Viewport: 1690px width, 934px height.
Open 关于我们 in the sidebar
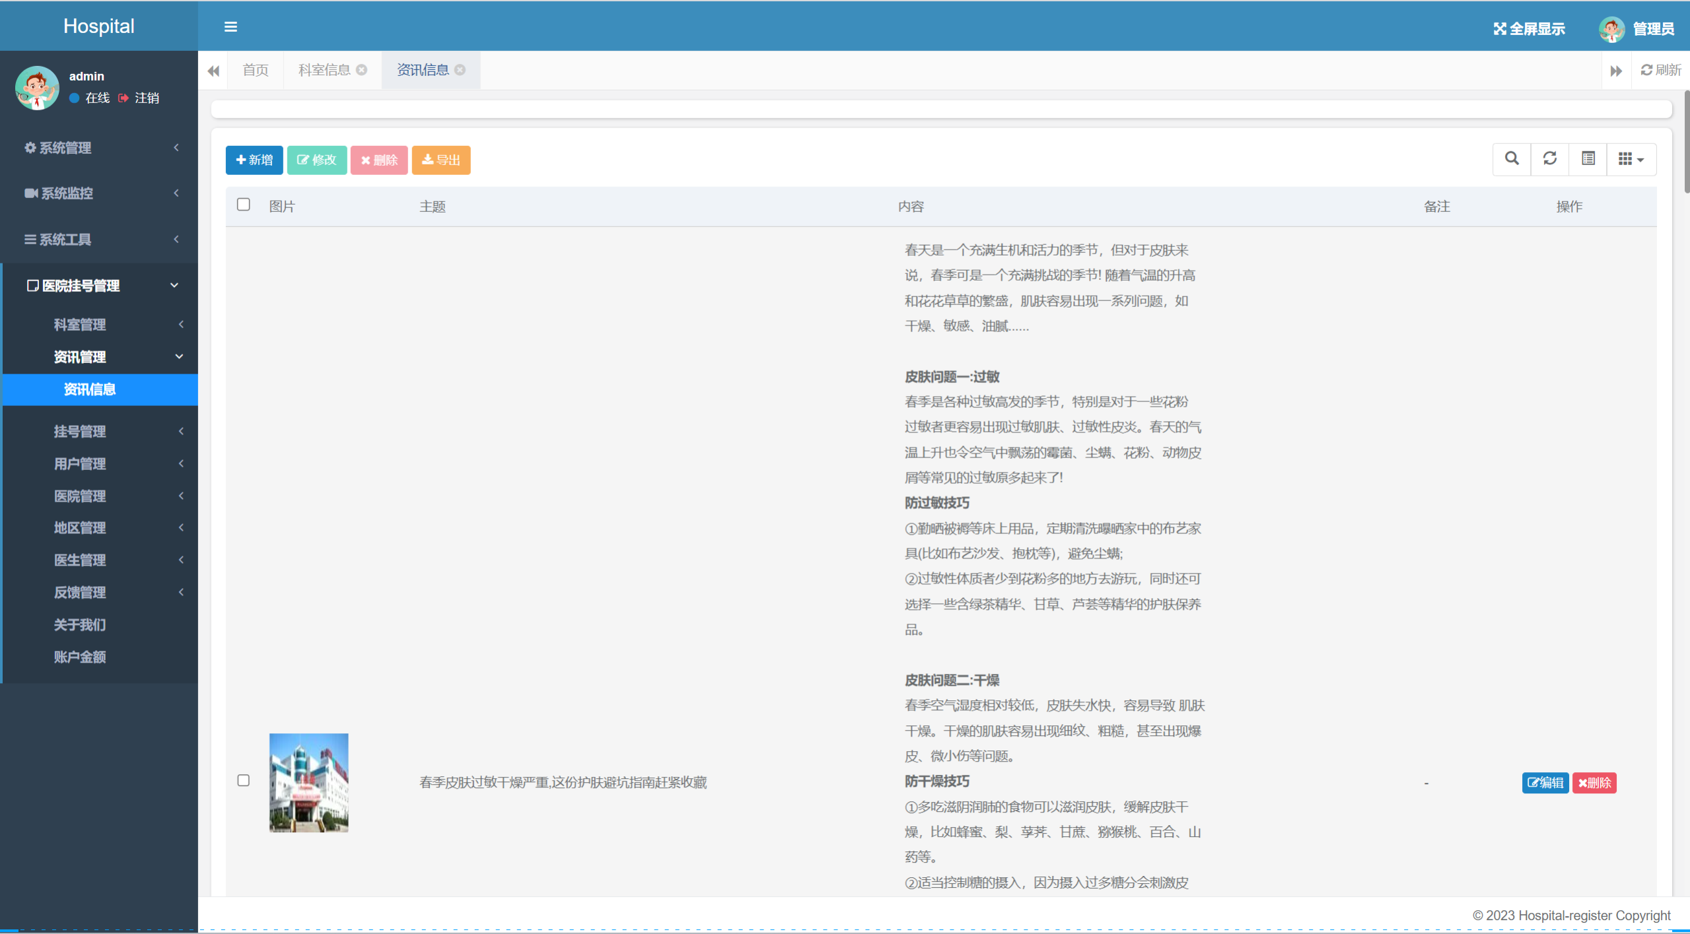(80, 625)
